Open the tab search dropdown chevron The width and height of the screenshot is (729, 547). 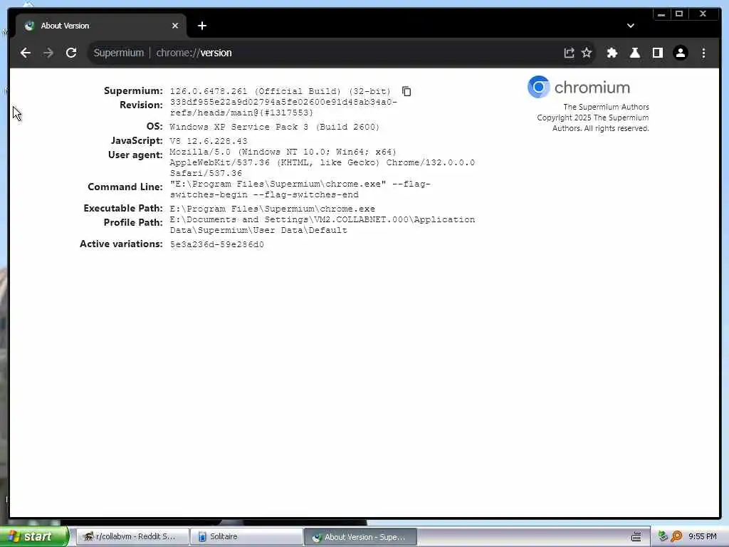click(x=631, y=26)
